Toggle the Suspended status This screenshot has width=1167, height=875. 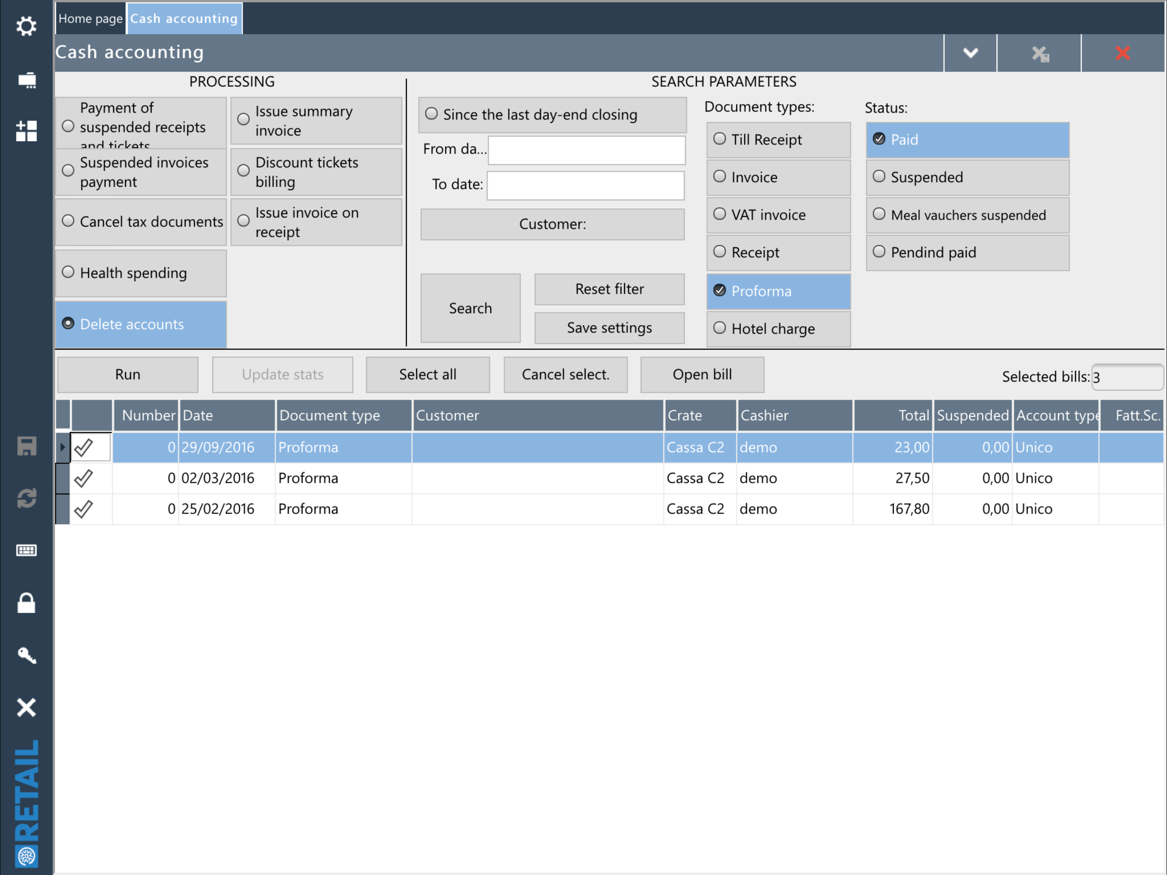pos(967,177)
